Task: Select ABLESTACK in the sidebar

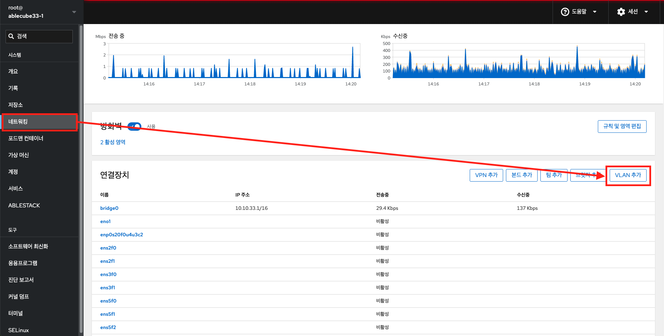Action: (x=24, y=206)
